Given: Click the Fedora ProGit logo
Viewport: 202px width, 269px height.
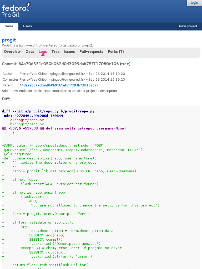Looking at the screenshot, I should coord(16,11).
